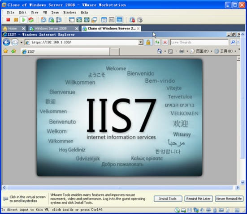Expand the Home button dropdown arrow
This screenshot has width=247, height=214.
(x=165, y=51)
